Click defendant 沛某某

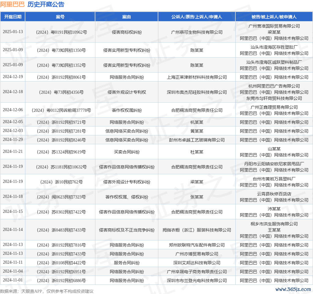274,209
